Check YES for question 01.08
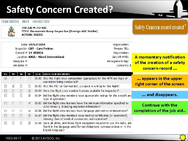 coord(5,123)
